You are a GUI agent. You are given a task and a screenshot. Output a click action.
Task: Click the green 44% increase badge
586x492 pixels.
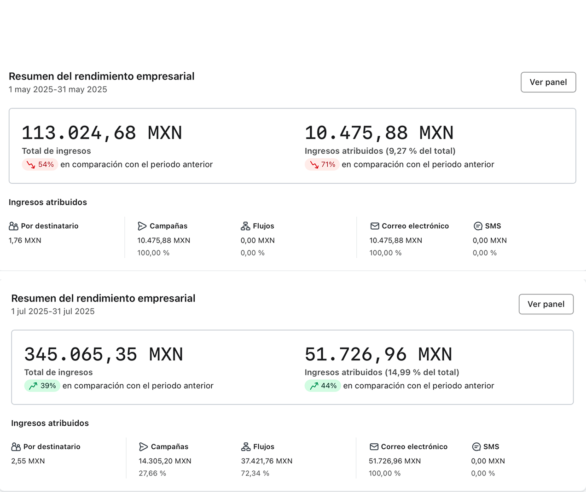323,386
